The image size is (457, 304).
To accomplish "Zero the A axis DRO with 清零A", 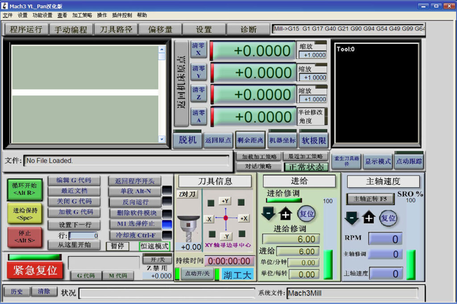I will (198, 116).
